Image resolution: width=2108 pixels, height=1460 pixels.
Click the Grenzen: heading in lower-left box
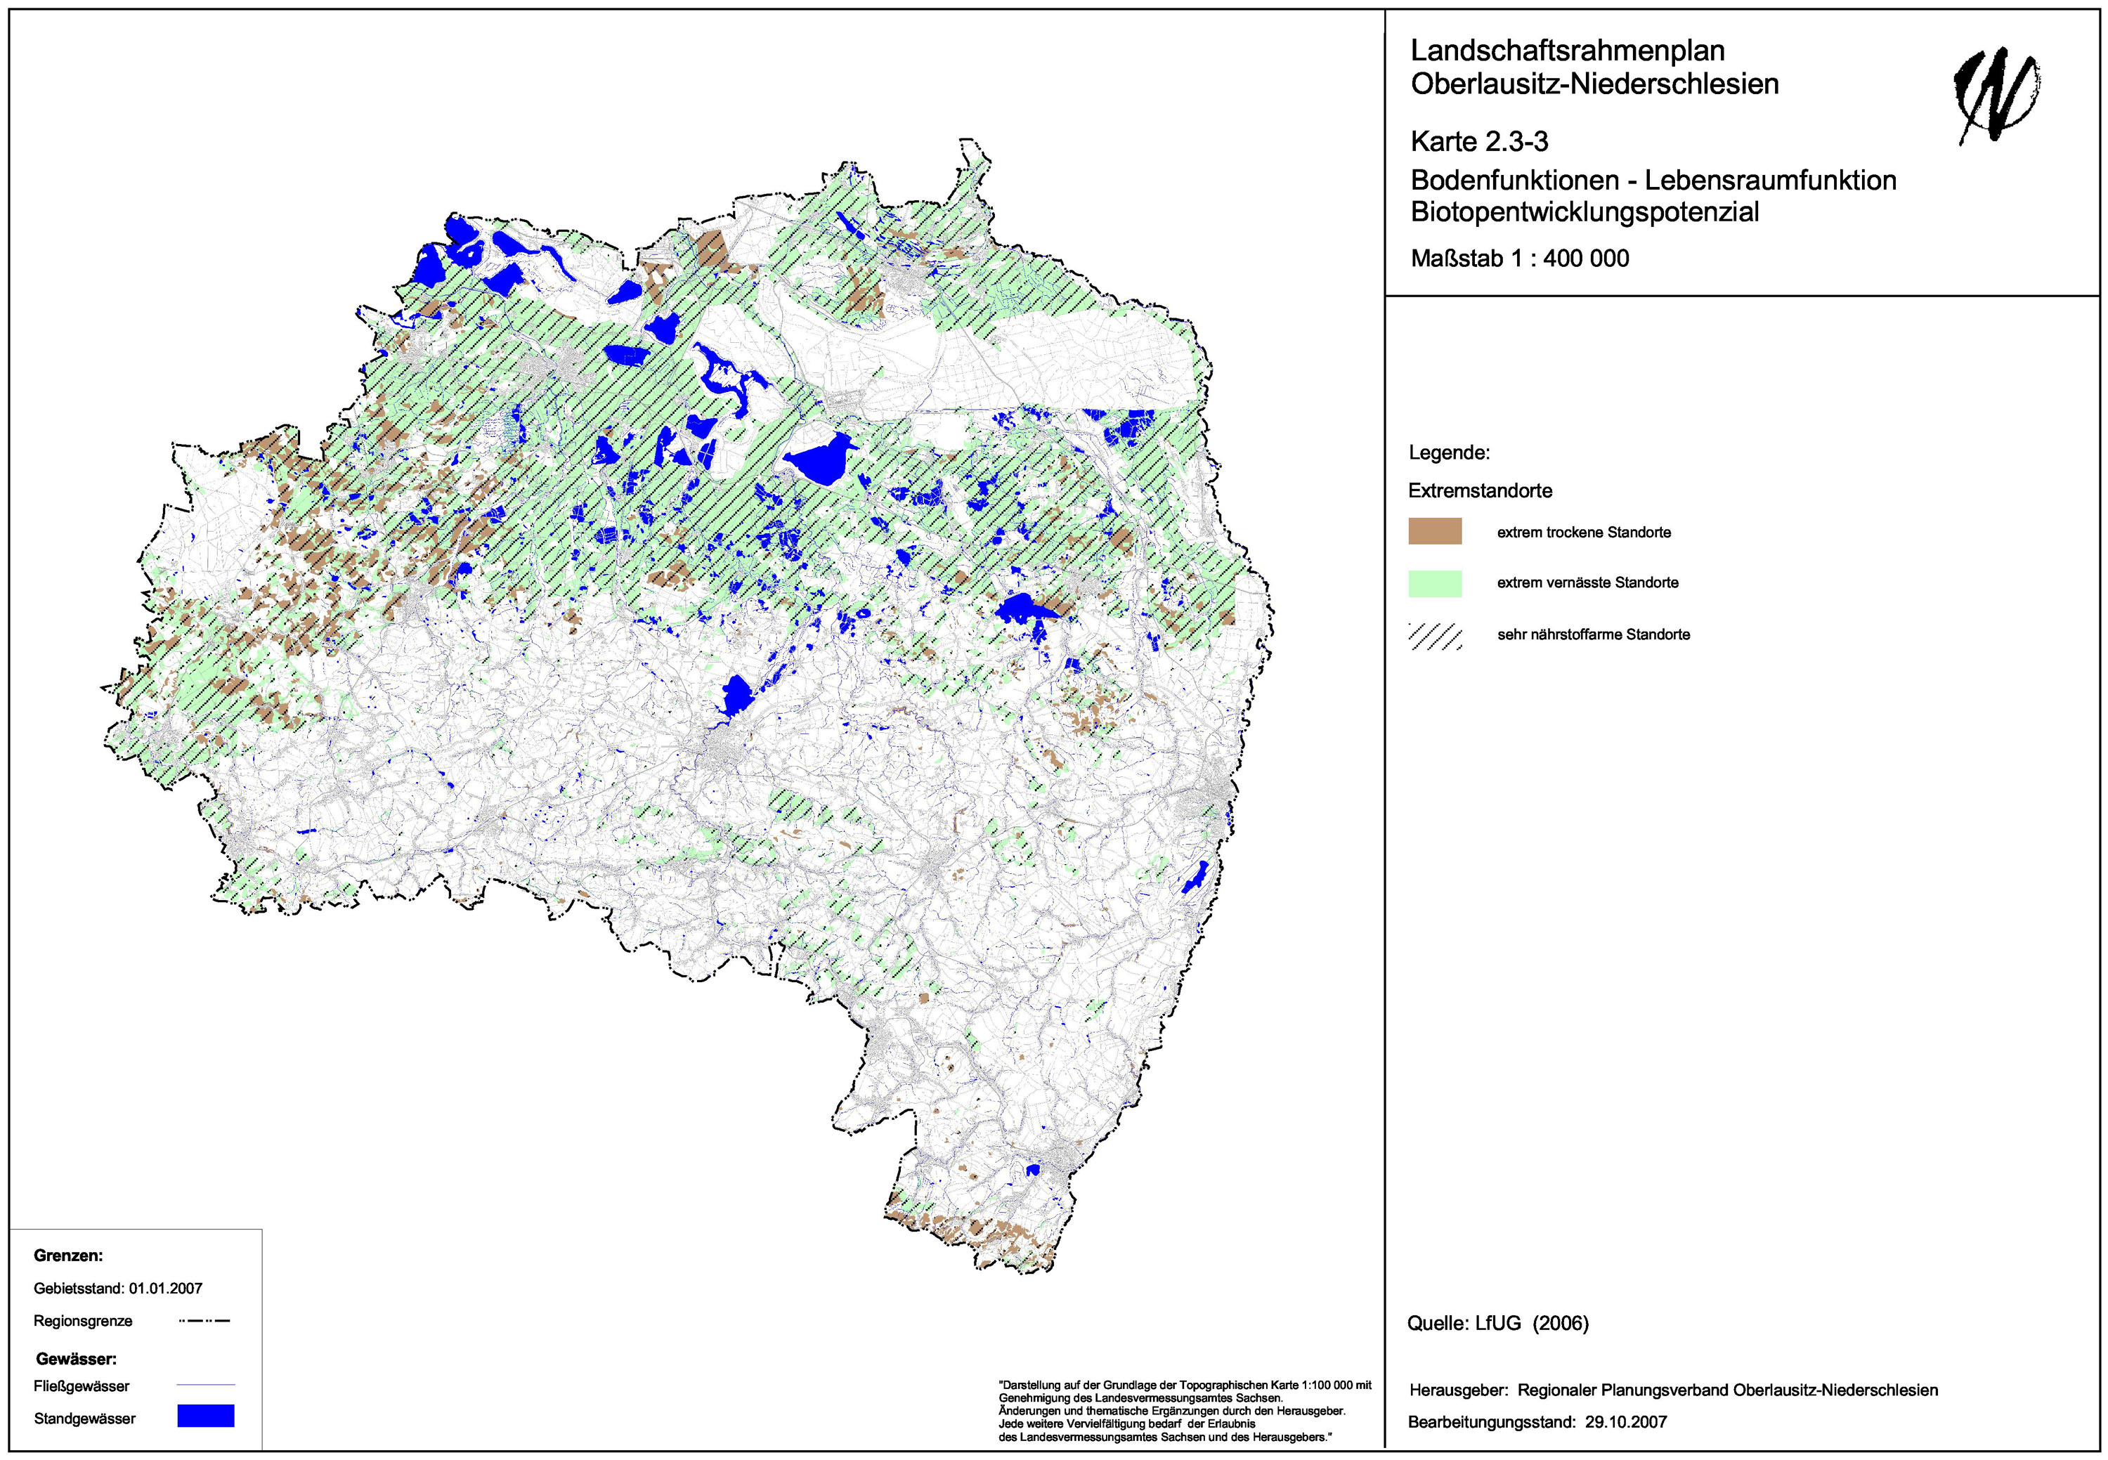(x=69, y=1256)
